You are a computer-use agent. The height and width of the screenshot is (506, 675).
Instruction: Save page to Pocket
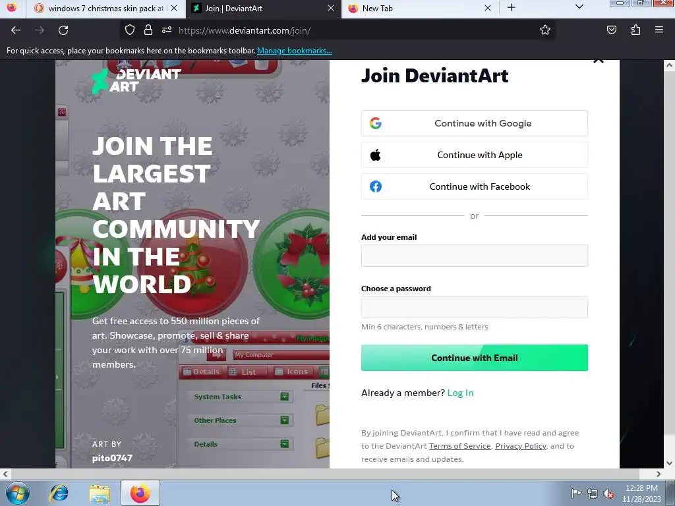coord(611,30)
